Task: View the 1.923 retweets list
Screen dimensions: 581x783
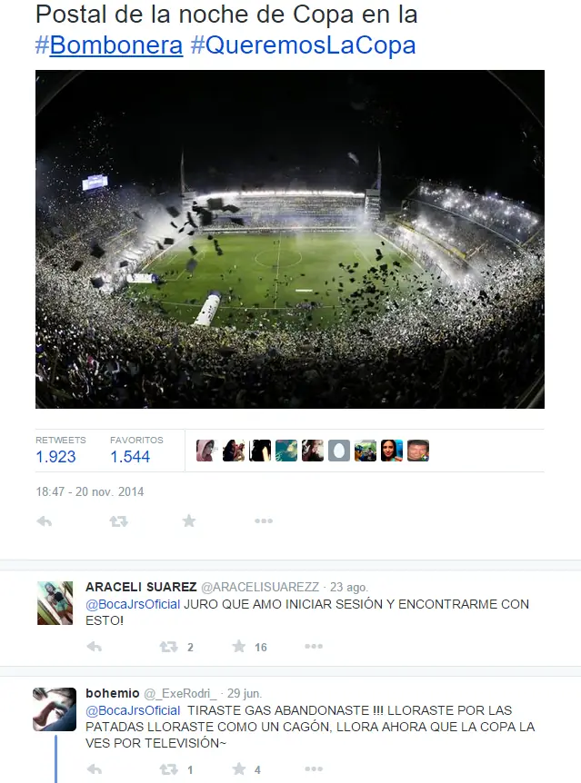Action: click(55, 457)
